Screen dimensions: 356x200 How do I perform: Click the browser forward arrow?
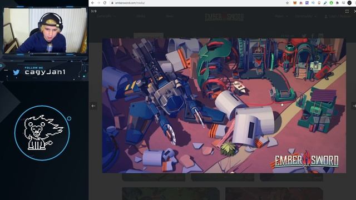99,3
